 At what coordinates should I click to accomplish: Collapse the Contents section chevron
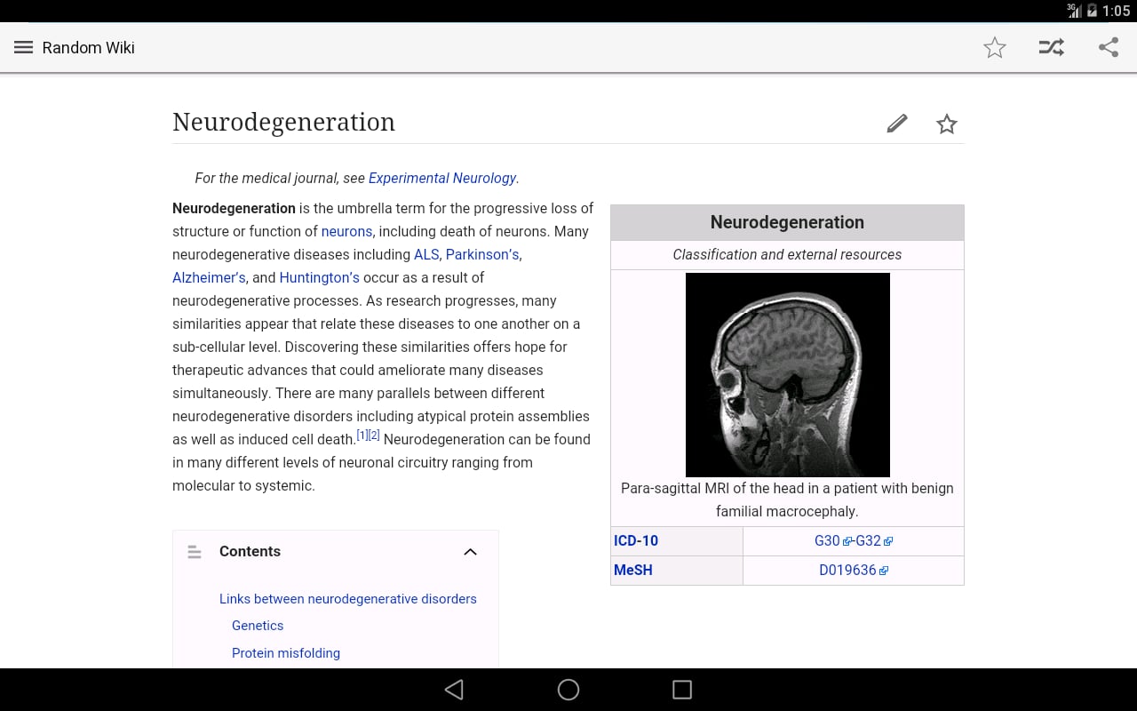[x=471, y=552]
